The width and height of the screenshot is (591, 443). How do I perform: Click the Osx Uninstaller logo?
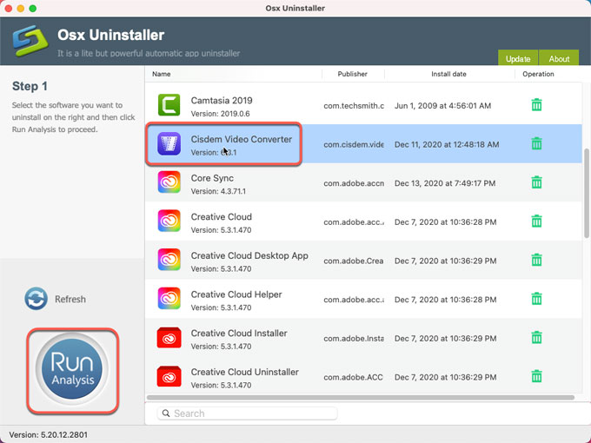(30, 41)
